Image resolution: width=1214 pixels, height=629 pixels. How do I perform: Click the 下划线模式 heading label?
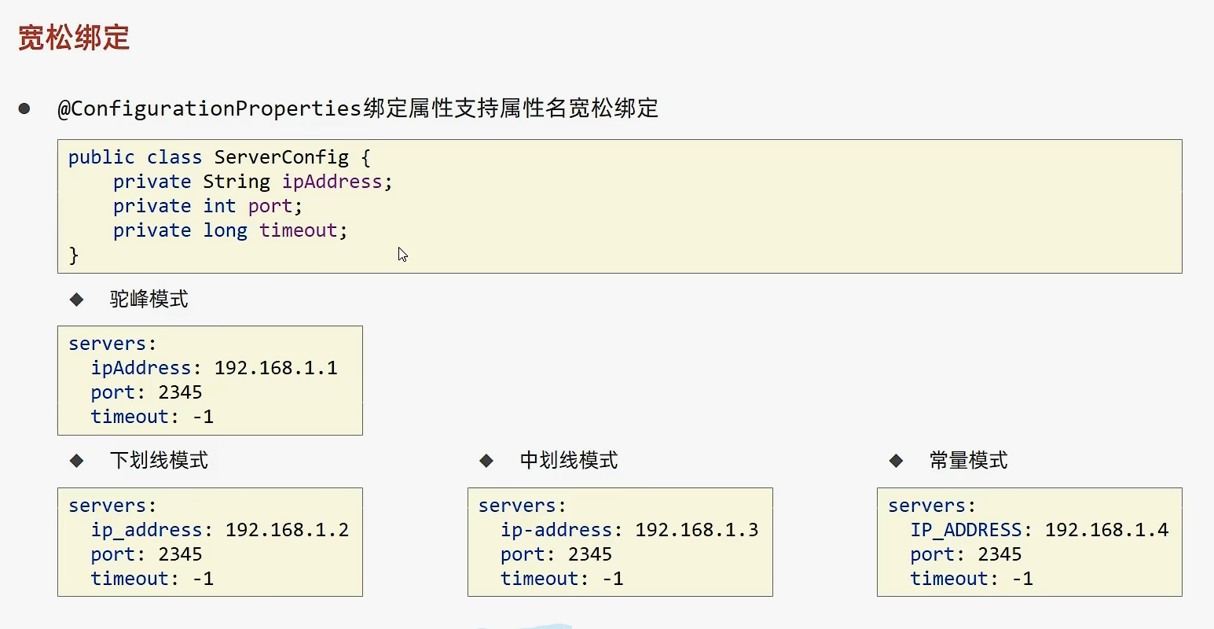tap(160, 460)
